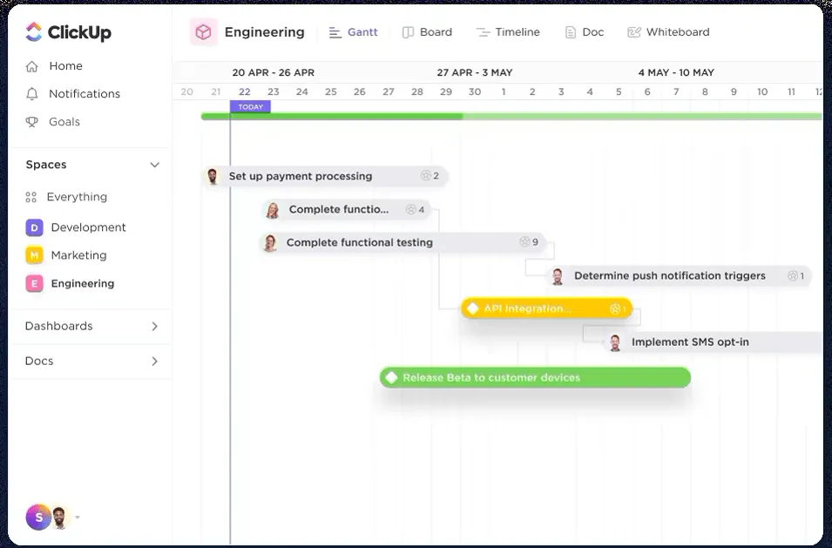The image size is (832, 548).
Task: Click the Notifications bell icon
Action: pos(32,94)
